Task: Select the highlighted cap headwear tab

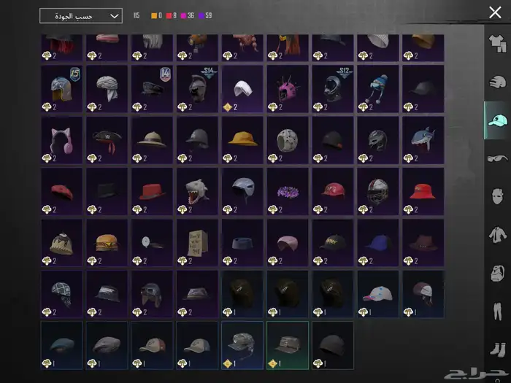Action: click(x=497, y=120)
